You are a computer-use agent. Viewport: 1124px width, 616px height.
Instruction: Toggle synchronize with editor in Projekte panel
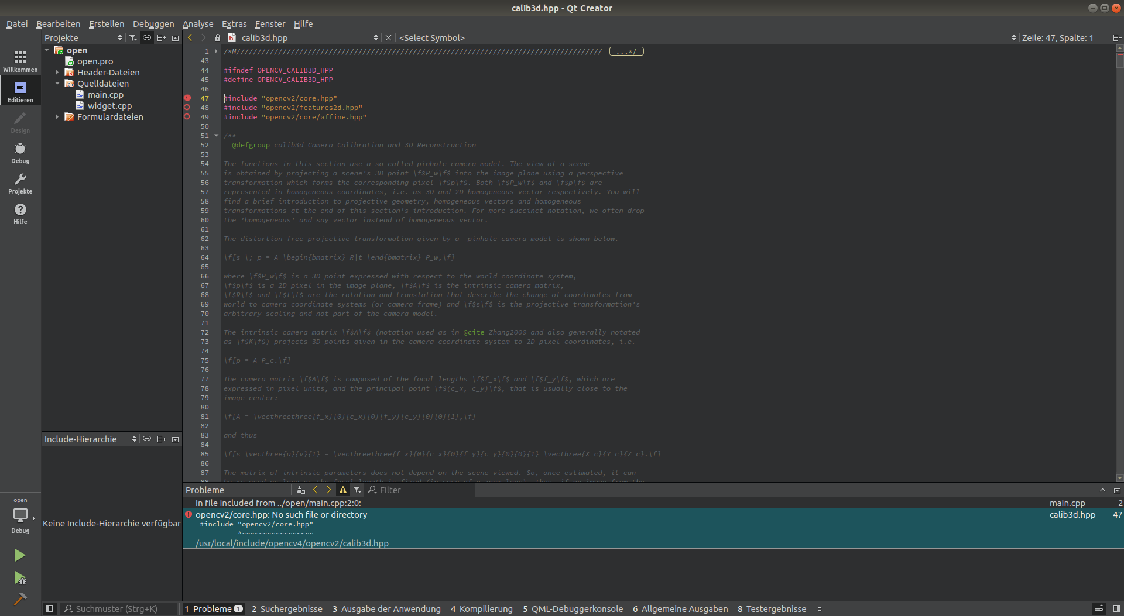pyautogui.click(x=147, y=37)
